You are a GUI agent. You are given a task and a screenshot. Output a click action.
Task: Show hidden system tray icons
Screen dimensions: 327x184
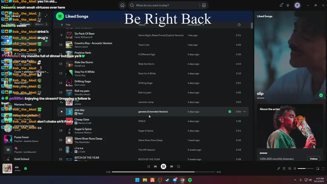pos(295,180)
